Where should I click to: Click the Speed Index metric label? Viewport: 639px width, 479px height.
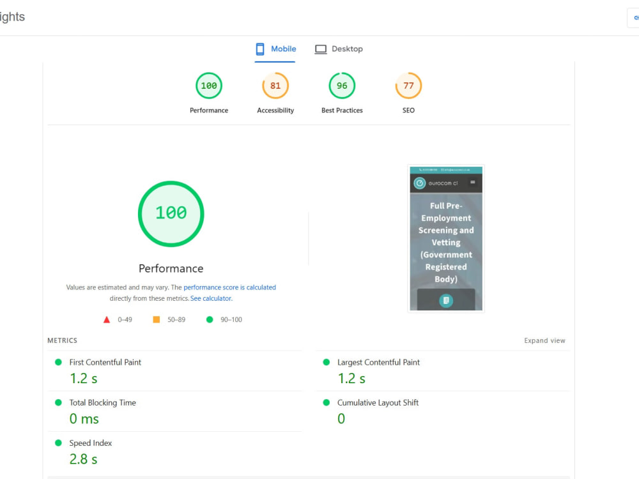tap(91, 443)
